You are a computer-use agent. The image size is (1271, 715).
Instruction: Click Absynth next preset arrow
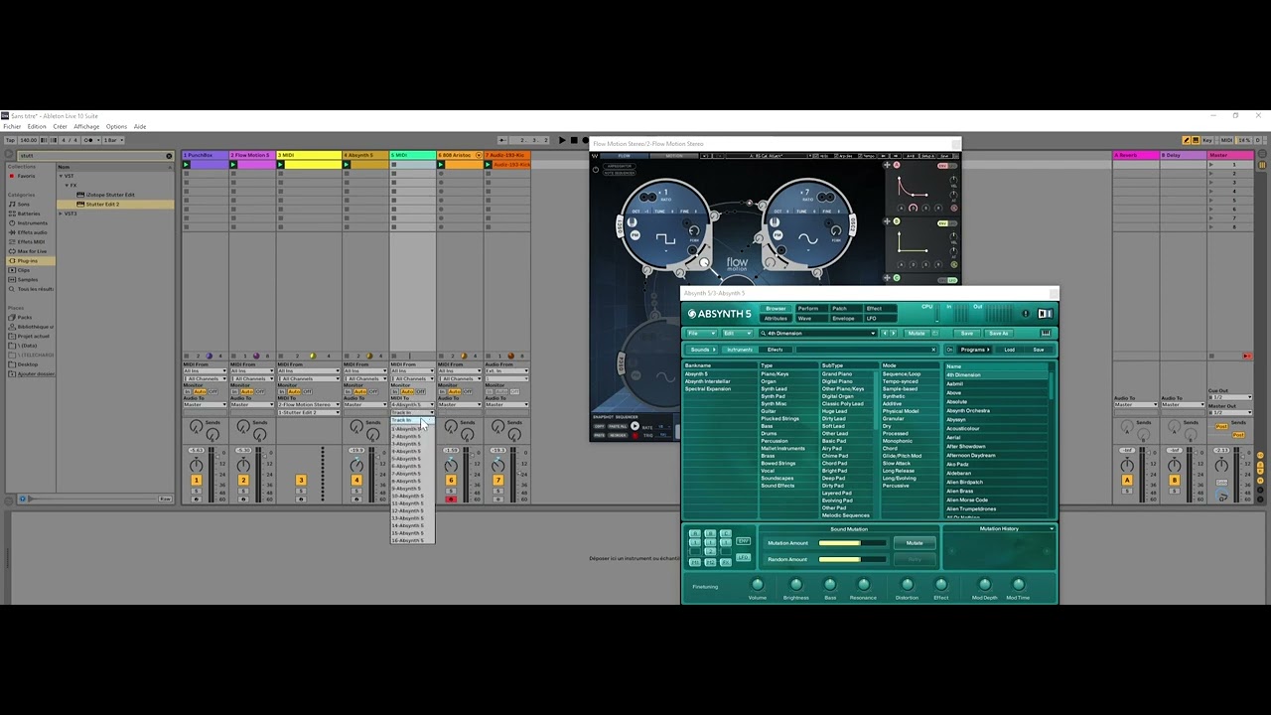pyautogui.click(x=892, y=334)
